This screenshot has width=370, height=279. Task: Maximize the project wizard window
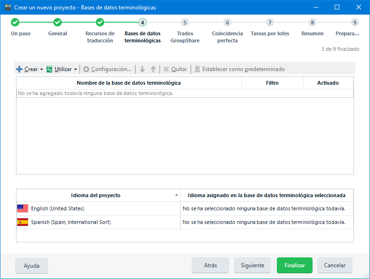(337, 8)
